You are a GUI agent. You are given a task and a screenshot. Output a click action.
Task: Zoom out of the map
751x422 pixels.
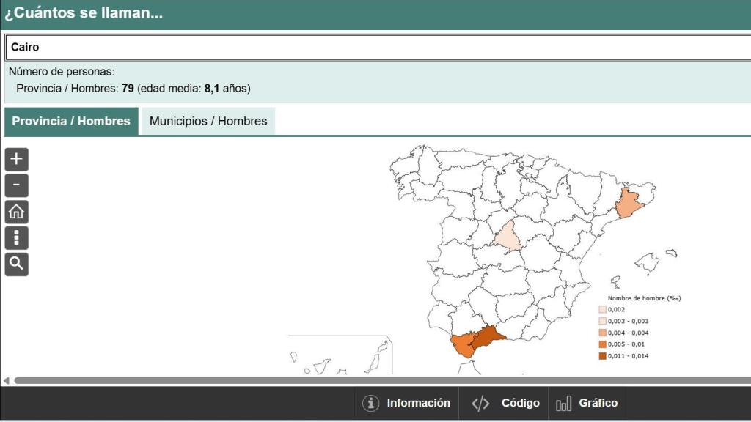pos(16,185)
